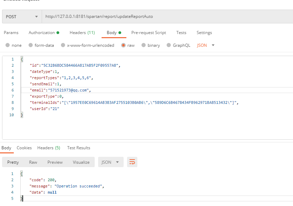The width and height of the screenshot is (293, 206).
Task: Open the request Settings tab
Action: 204,33
